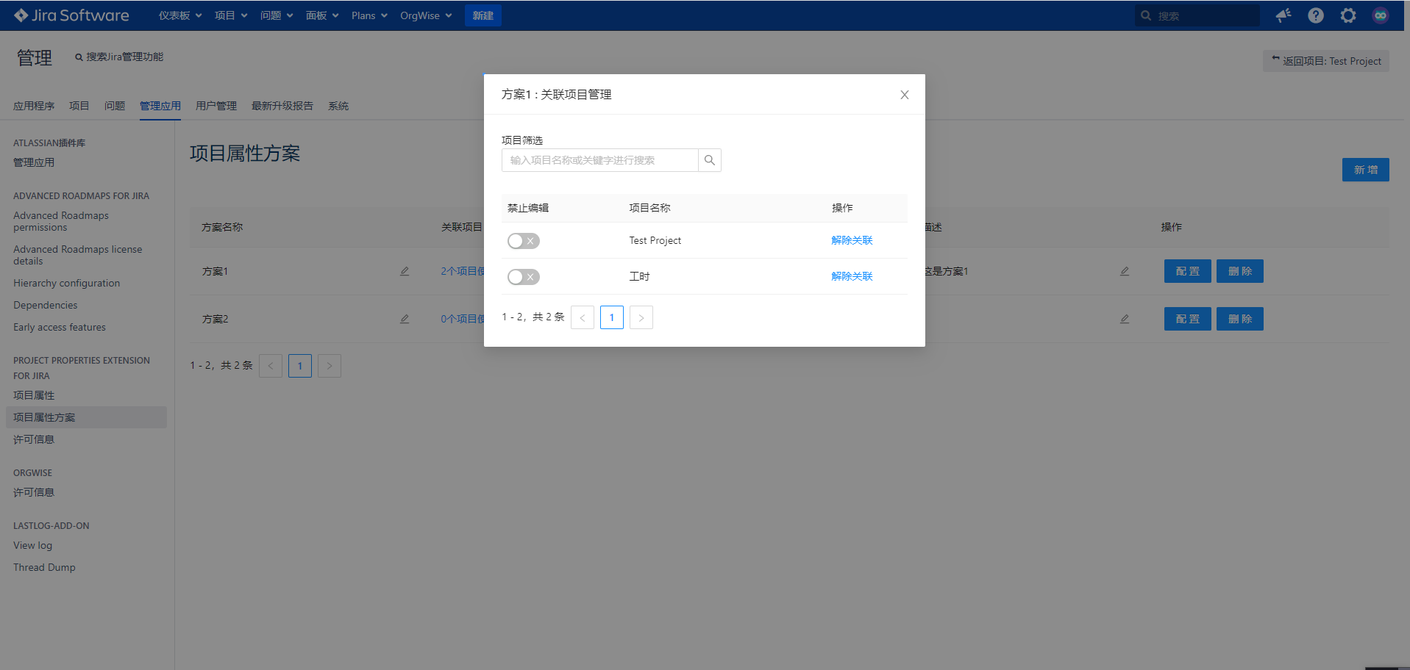Open the Jira settings gear icon

coord(1347,15)
